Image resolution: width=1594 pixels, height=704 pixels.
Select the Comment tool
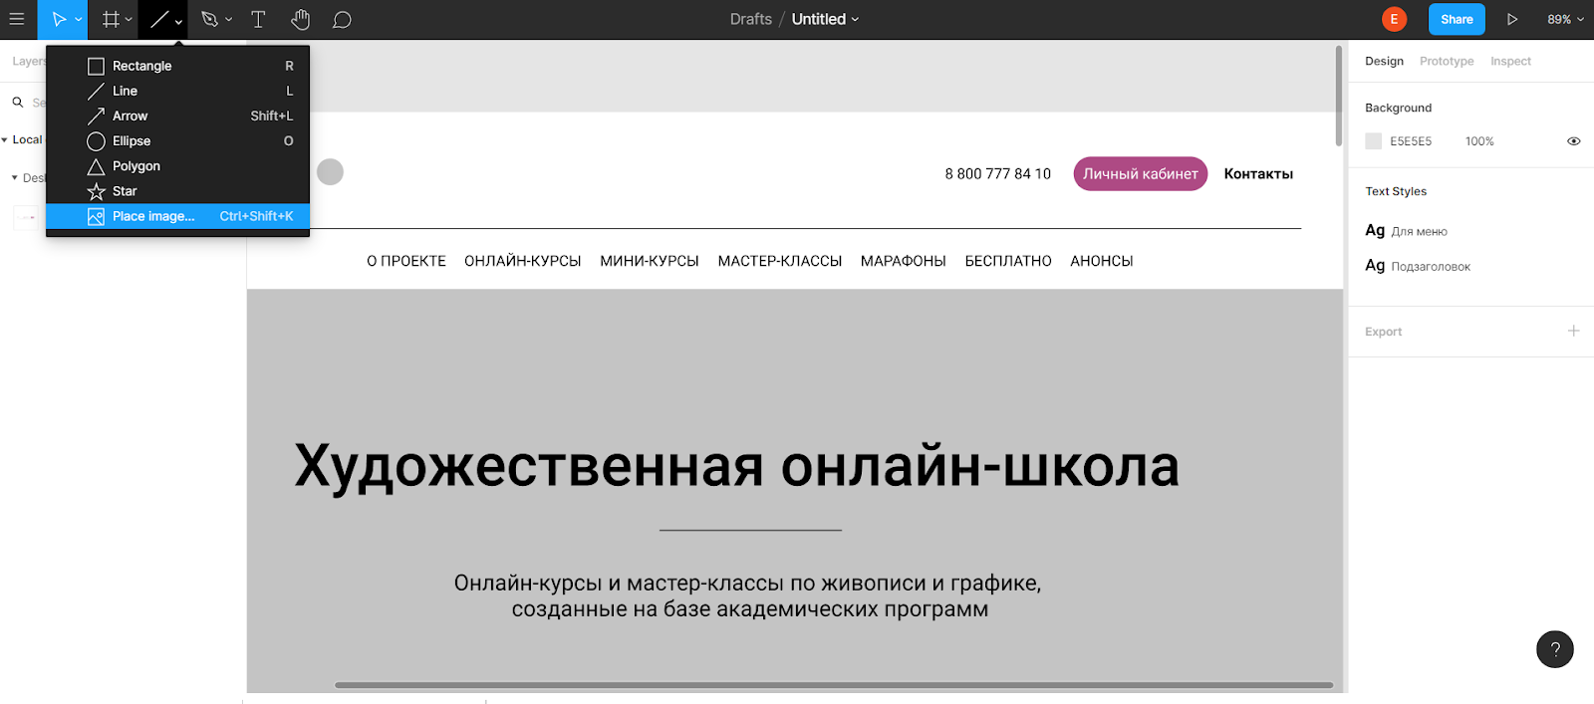click(x=342, y=19)
